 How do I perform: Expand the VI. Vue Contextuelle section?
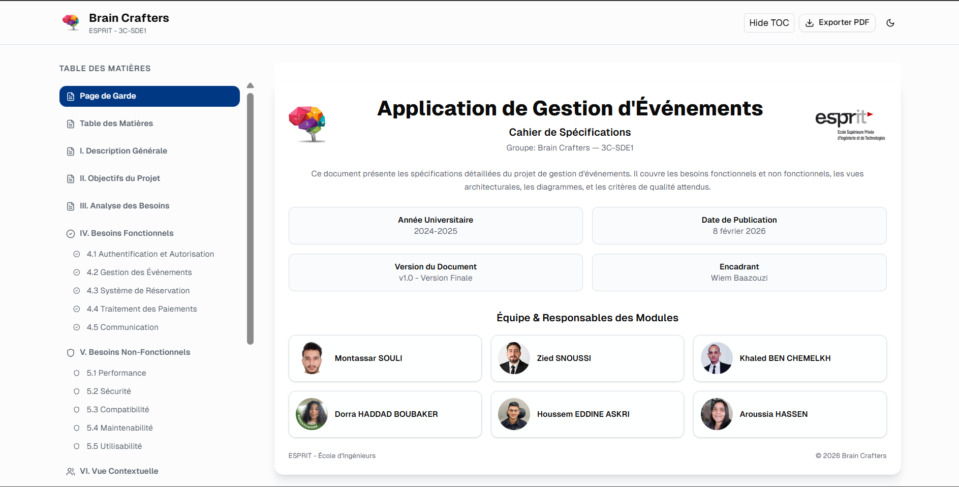coord(119,471)
